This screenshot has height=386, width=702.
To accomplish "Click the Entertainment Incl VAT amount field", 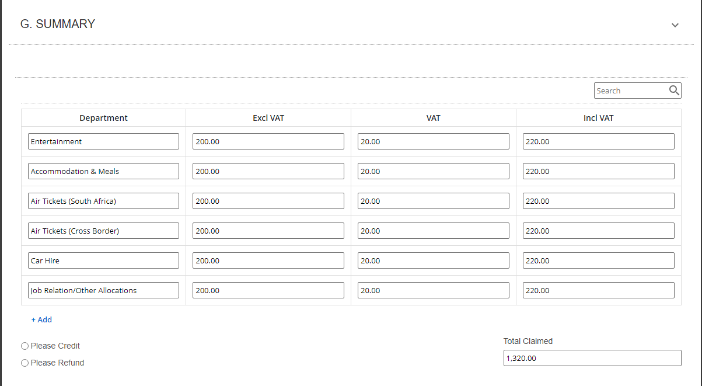I will [599, 141].
